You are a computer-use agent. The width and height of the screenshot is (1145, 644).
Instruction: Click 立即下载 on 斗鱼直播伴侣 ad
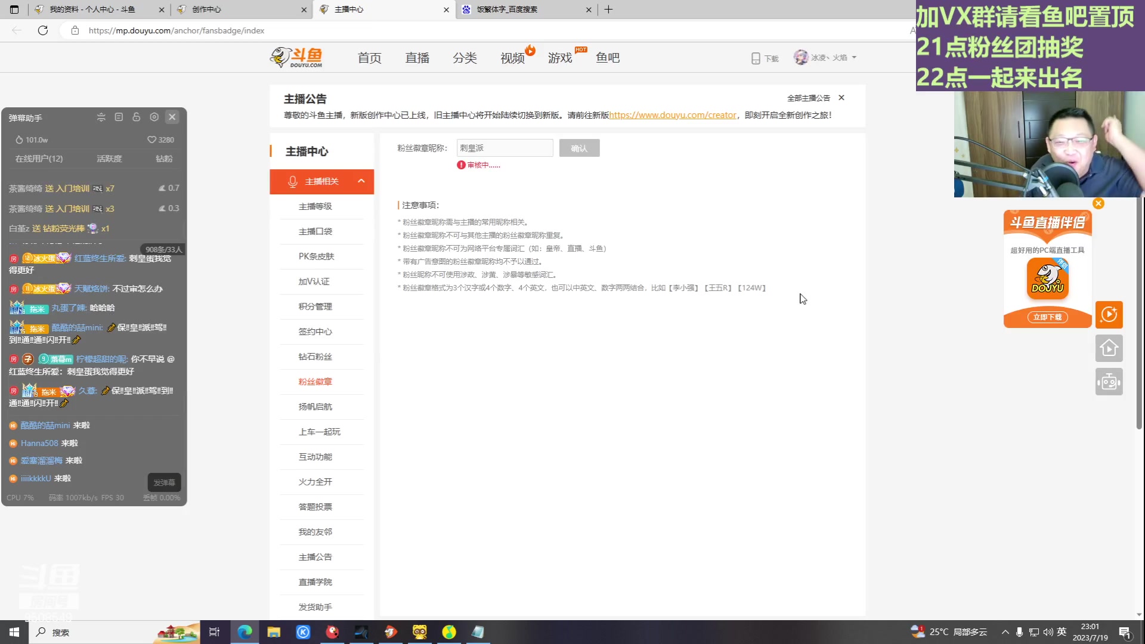(x=1048, y=317)
